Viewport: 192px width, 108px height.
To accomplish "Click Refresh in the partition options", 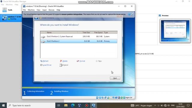I will [x=44, y=61].
